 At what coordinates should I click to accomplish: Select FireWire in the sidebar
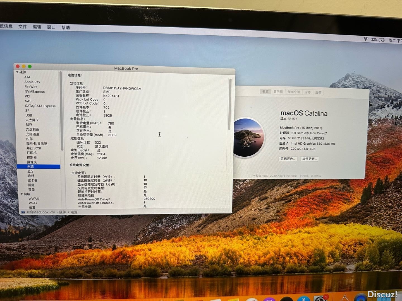[31, 87]
